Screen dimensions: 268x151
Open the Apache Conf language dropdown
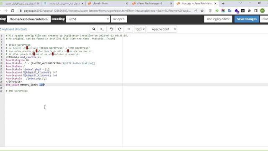[162, 29]
